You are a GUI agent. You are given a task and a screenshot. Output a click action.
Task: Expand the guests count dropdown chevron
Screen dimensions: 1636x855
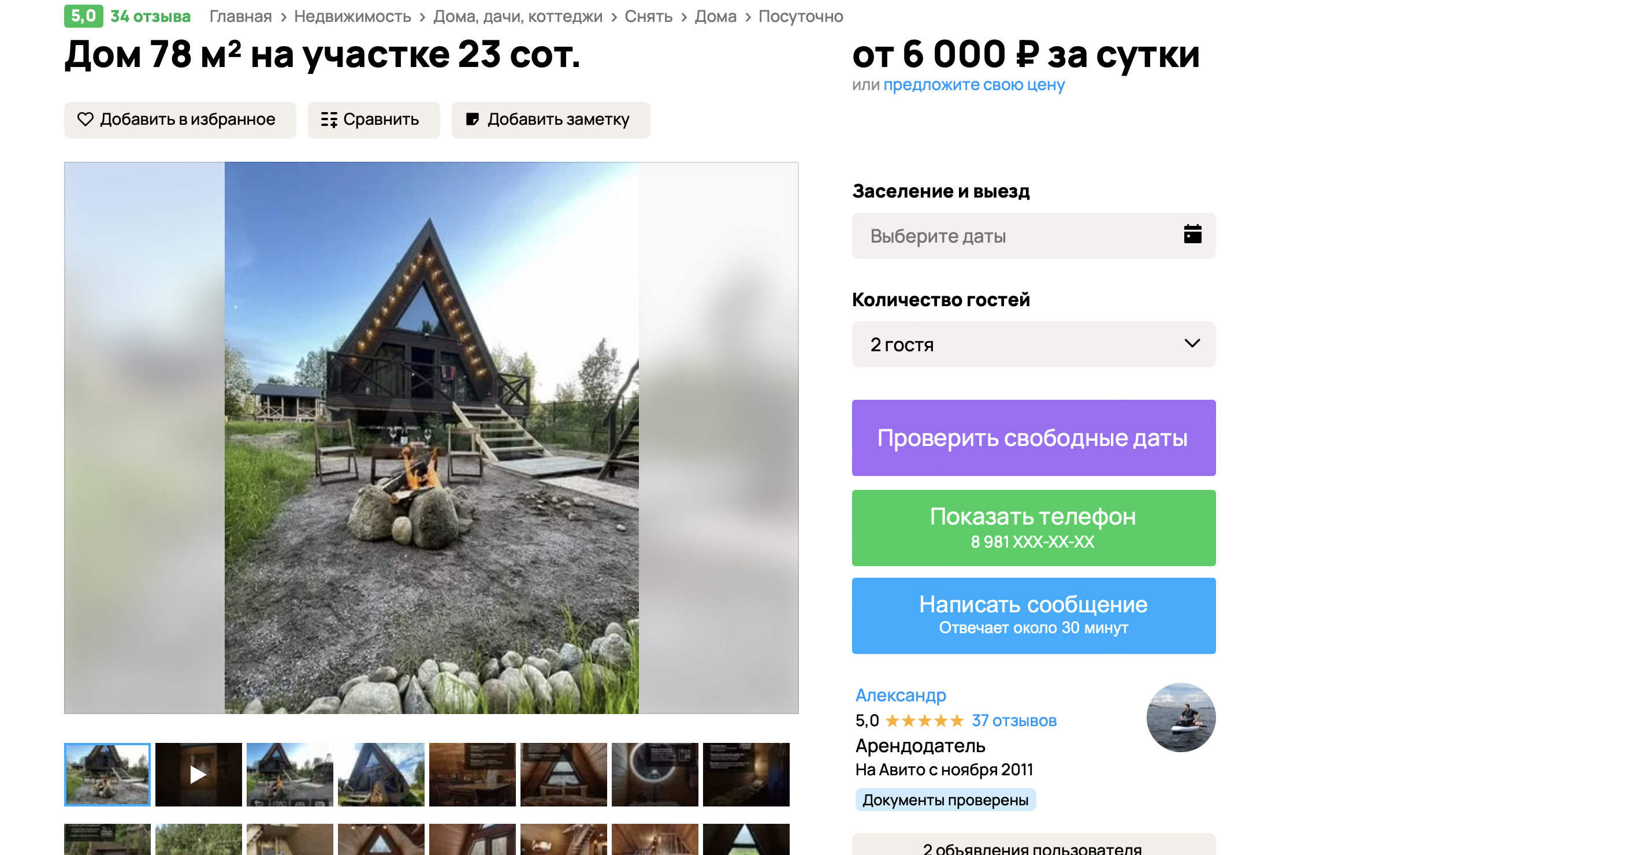click(x=1192, y=344)
